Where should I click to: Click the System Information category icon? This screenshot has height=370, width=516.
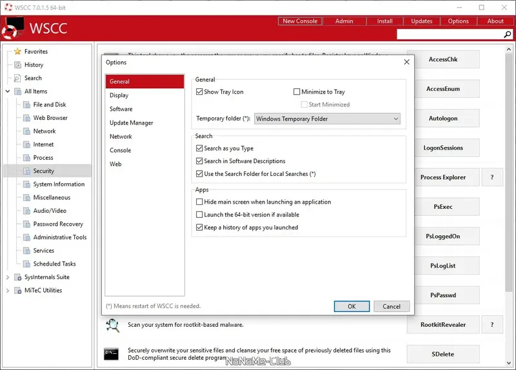click(x=26, y=184)
